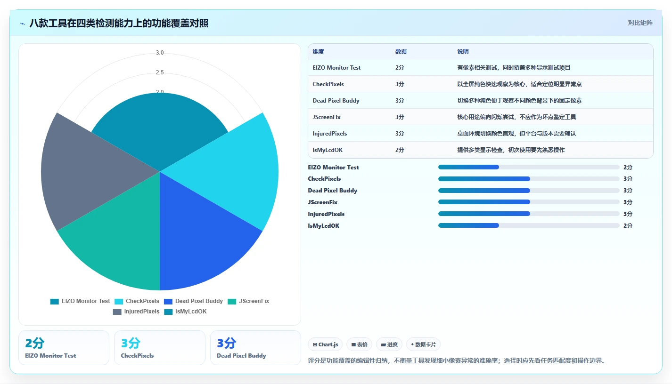This screenshot has height=384, width=672.
Task: Toggle Dead Pixel Buddy legend swatch
Action: [168, 301]
